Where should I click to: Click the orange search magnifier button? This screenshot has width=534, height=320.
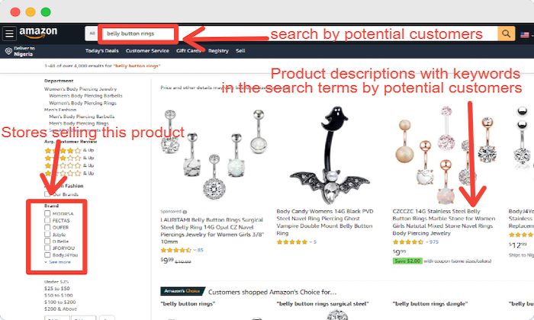coord(506,34)
